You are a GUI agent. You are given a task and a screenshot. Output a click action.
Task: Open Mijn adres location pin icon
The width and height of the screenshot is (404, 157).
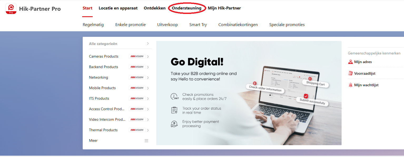(x=350, y=62)
